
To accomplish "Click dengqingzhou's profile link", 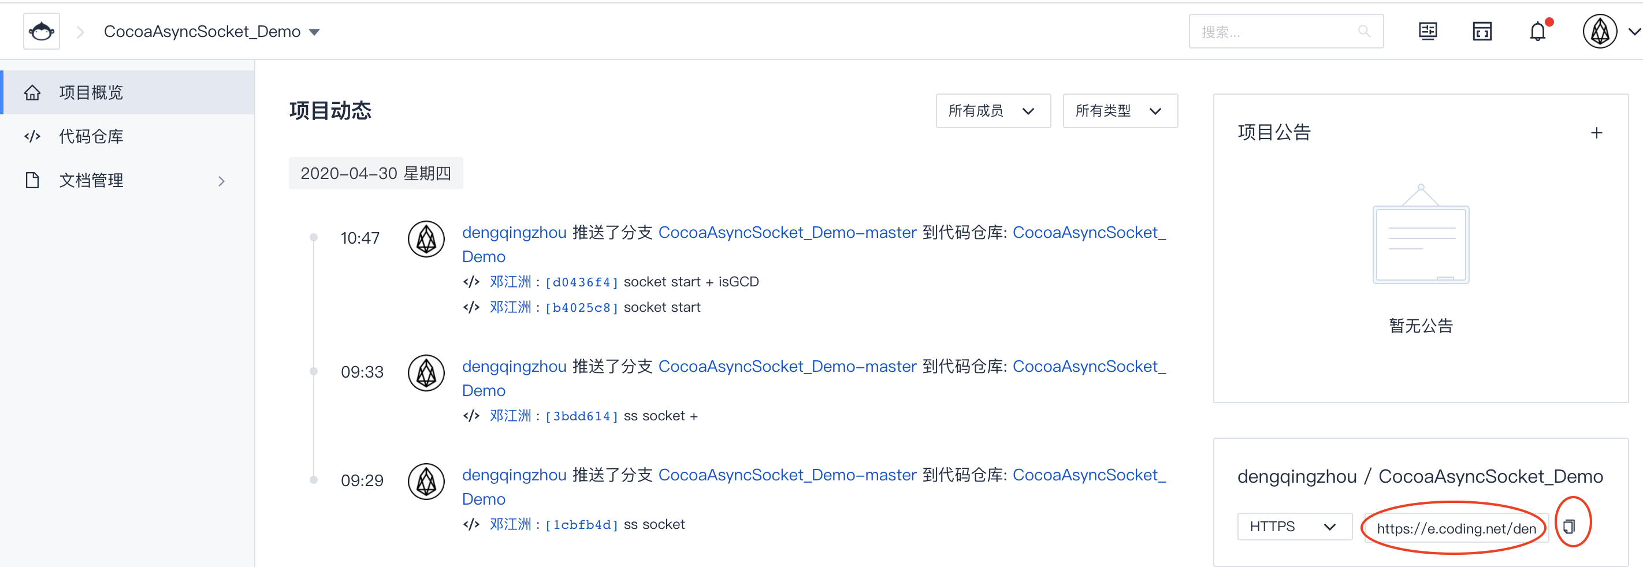I will click(x=514, y=232).
